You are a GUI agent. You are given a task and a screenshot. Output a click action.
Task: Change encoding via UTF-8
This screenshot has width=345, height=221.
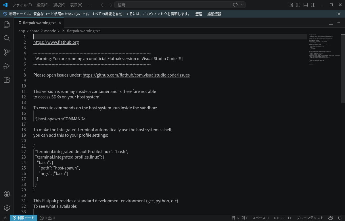click(x=279, y=218)
